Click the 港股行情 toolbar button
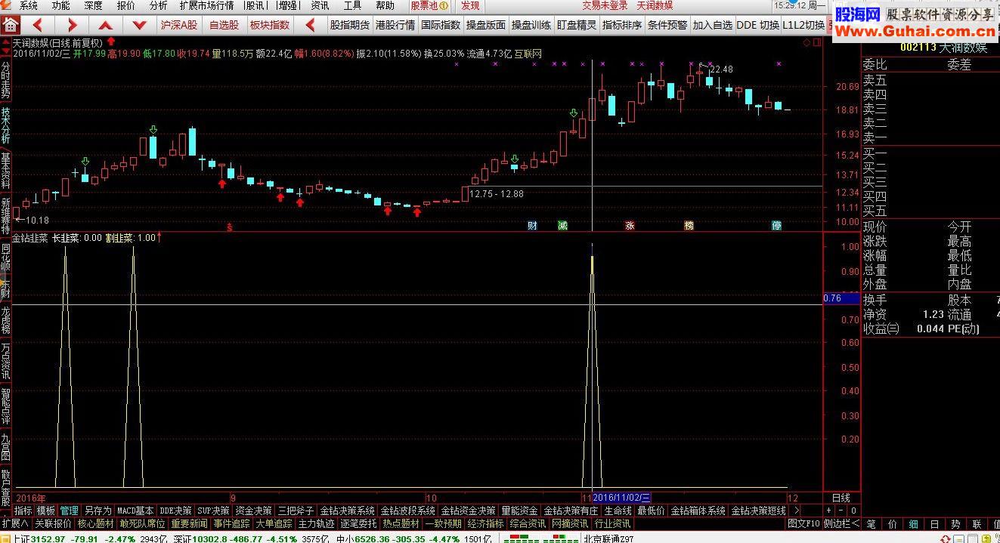The height and width of the screenshot is (543, 1000). (x=395, y=25)
